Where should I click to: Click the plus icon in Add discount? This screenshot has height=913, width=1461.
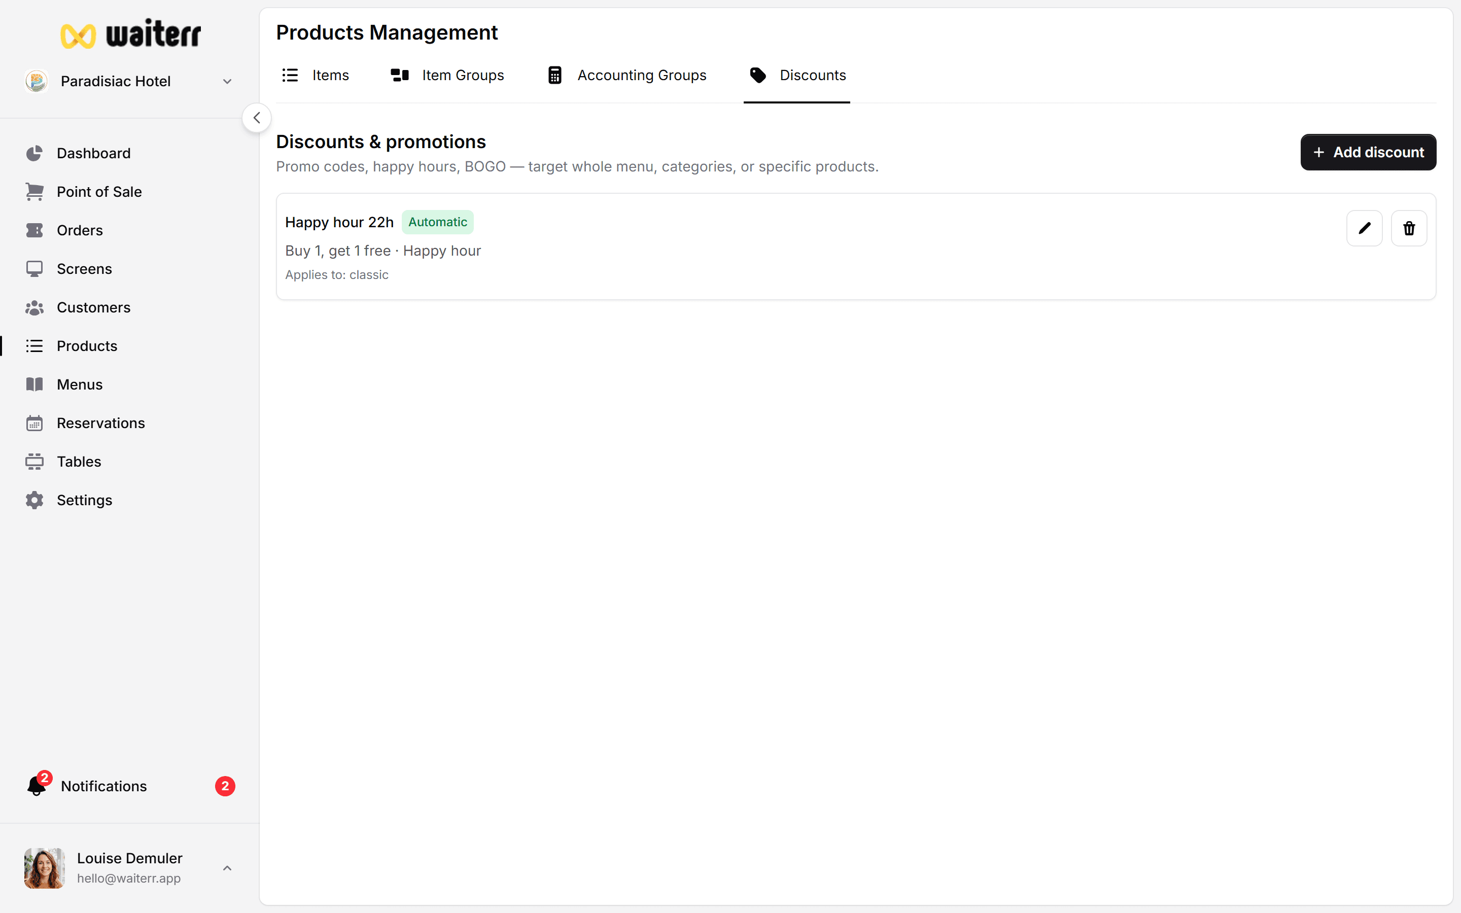pos(1319,152)
